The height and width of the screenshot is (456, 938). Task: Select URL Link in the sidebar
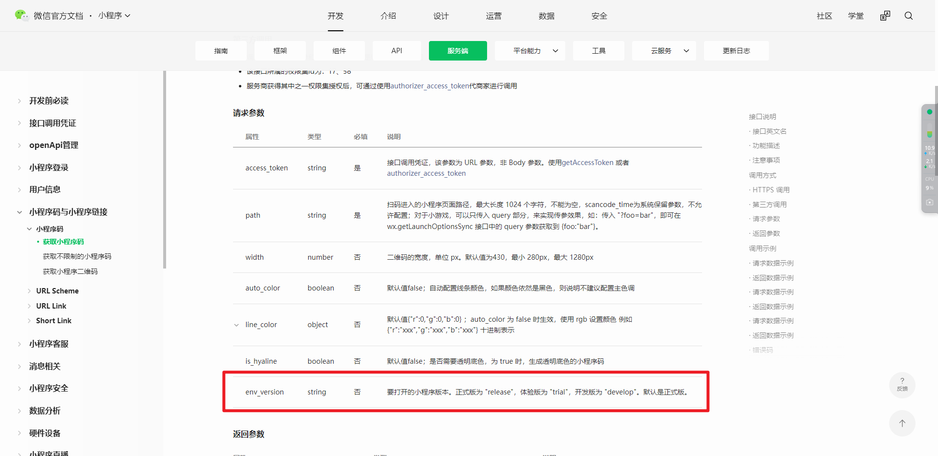click(x=51, y=306)
